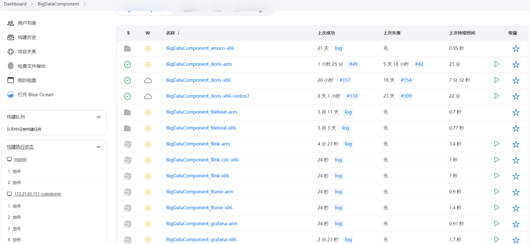Open the Blue Ocean icon
This screenshot has height=244, width=530.
point(11,95)
